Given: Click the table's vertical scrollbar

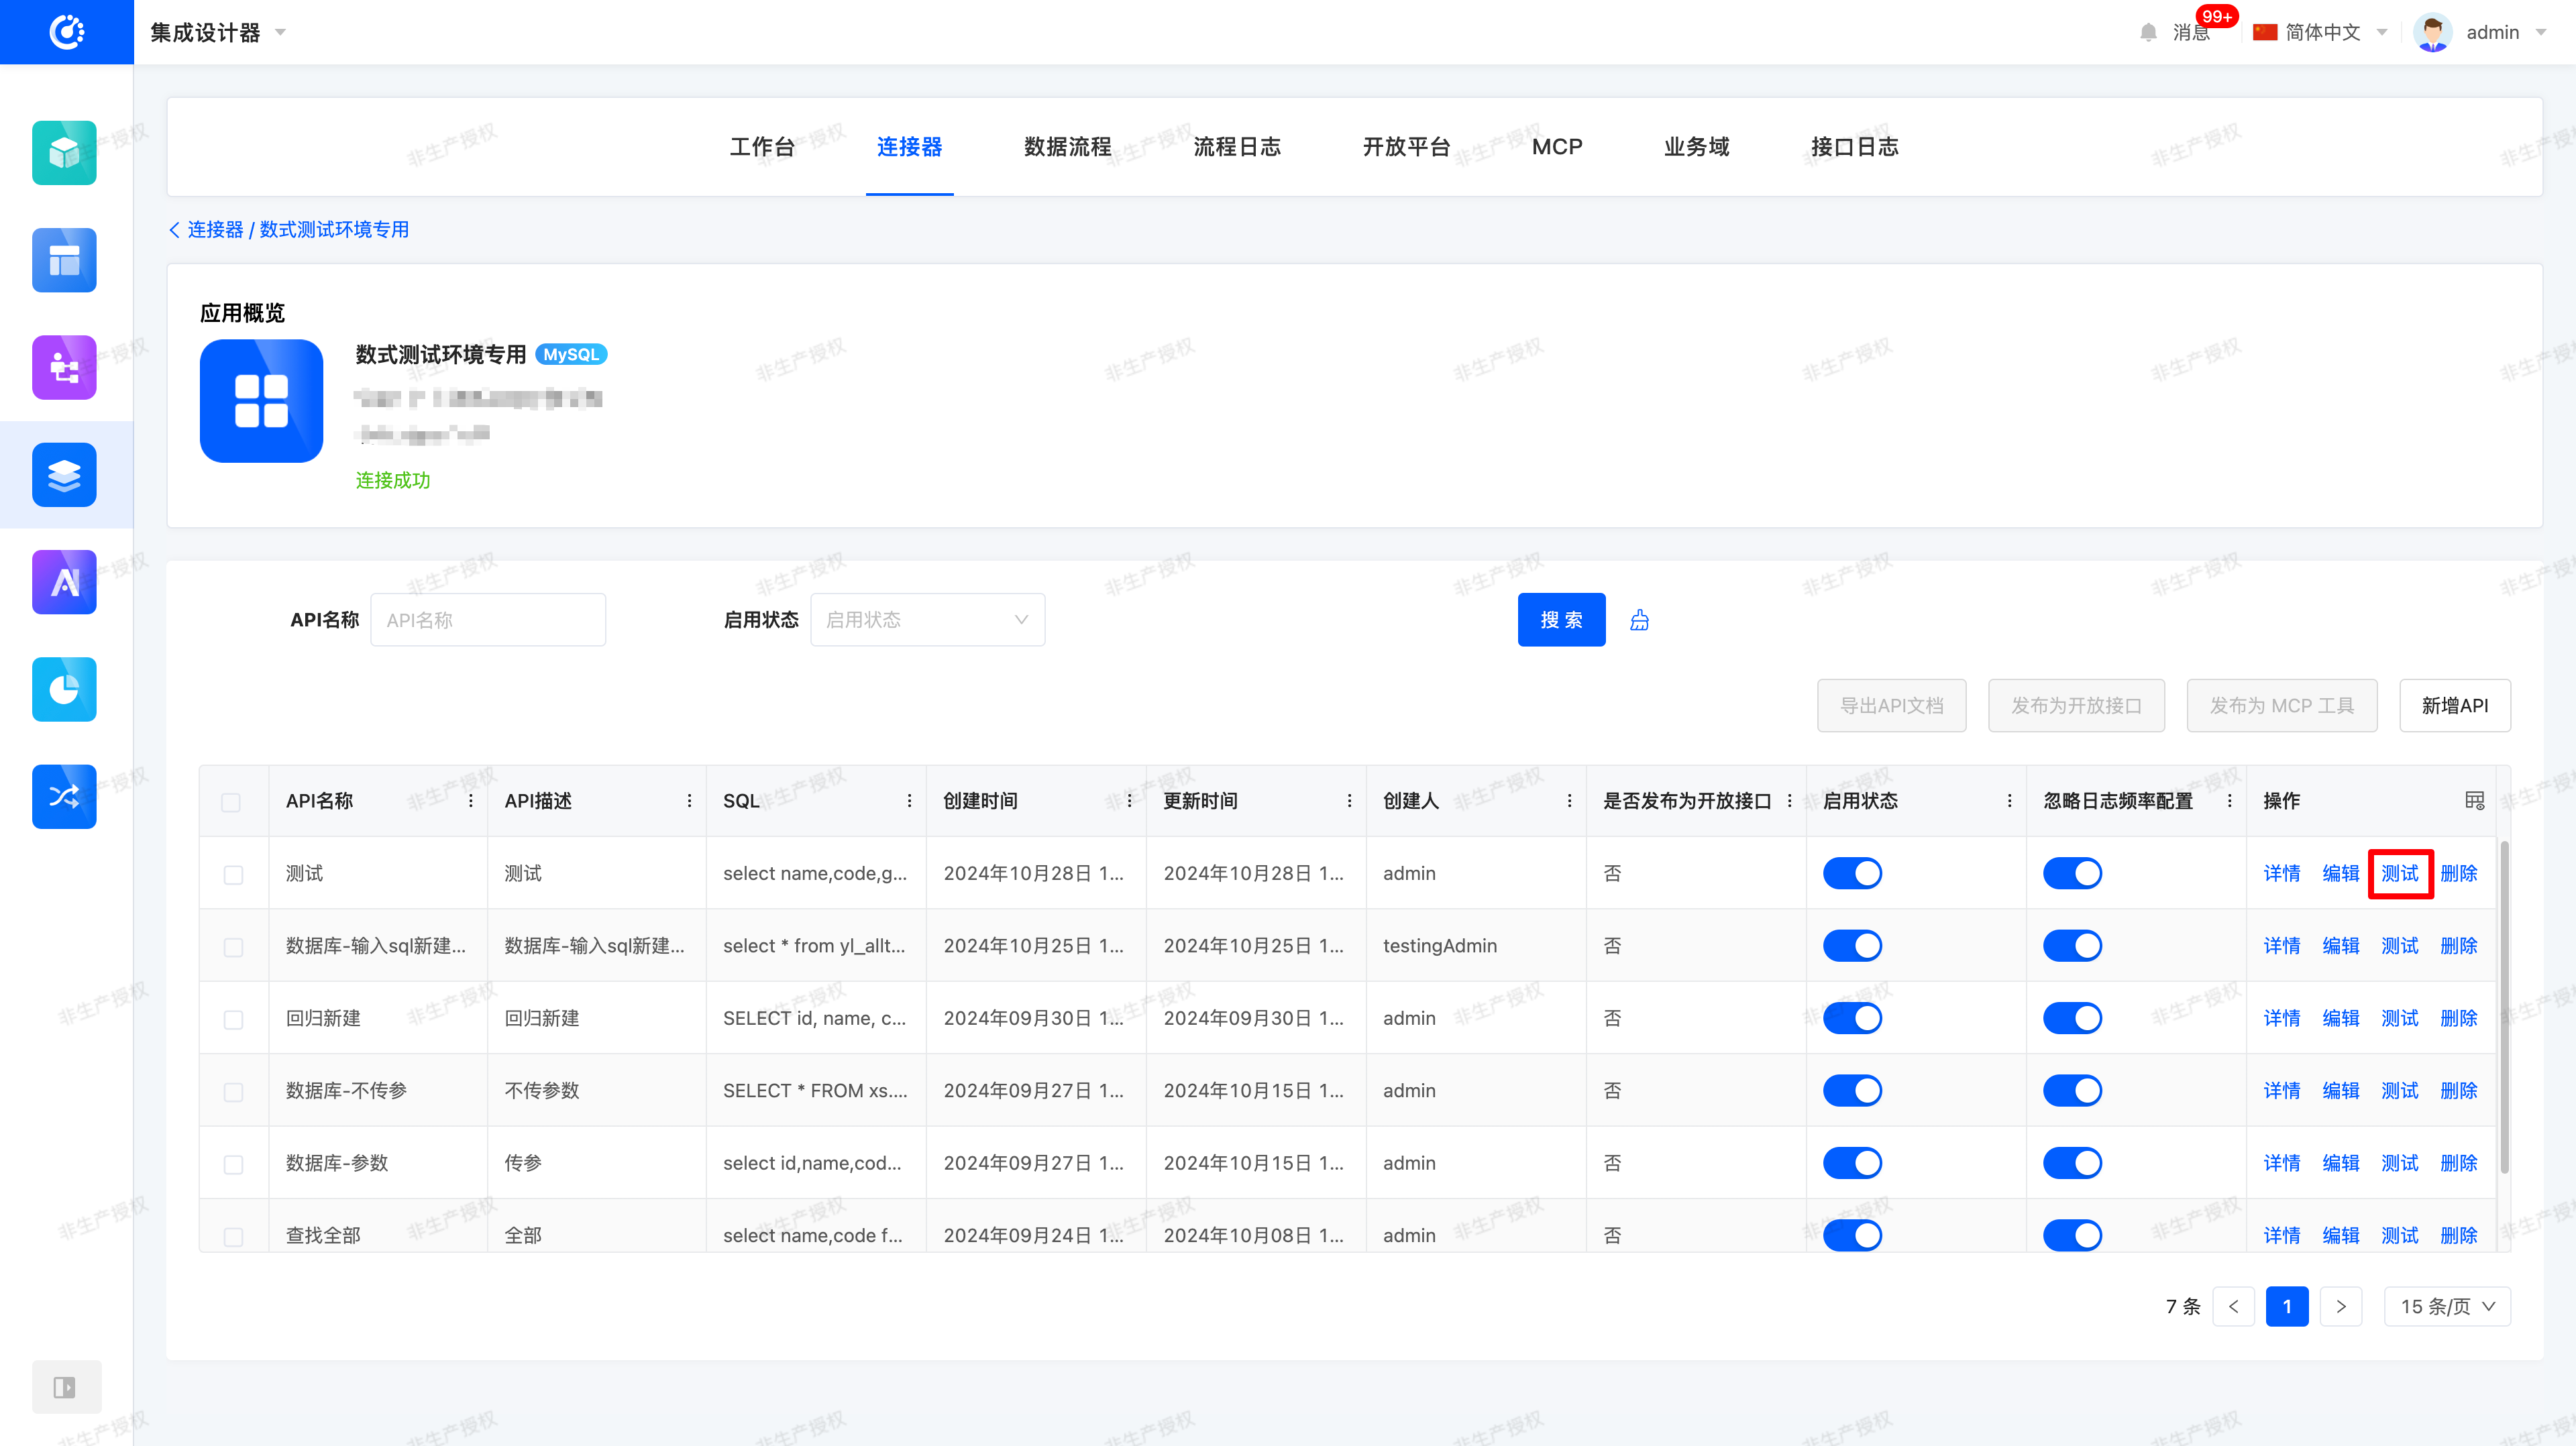Looking at the screenshot, I should 2504,1005.
